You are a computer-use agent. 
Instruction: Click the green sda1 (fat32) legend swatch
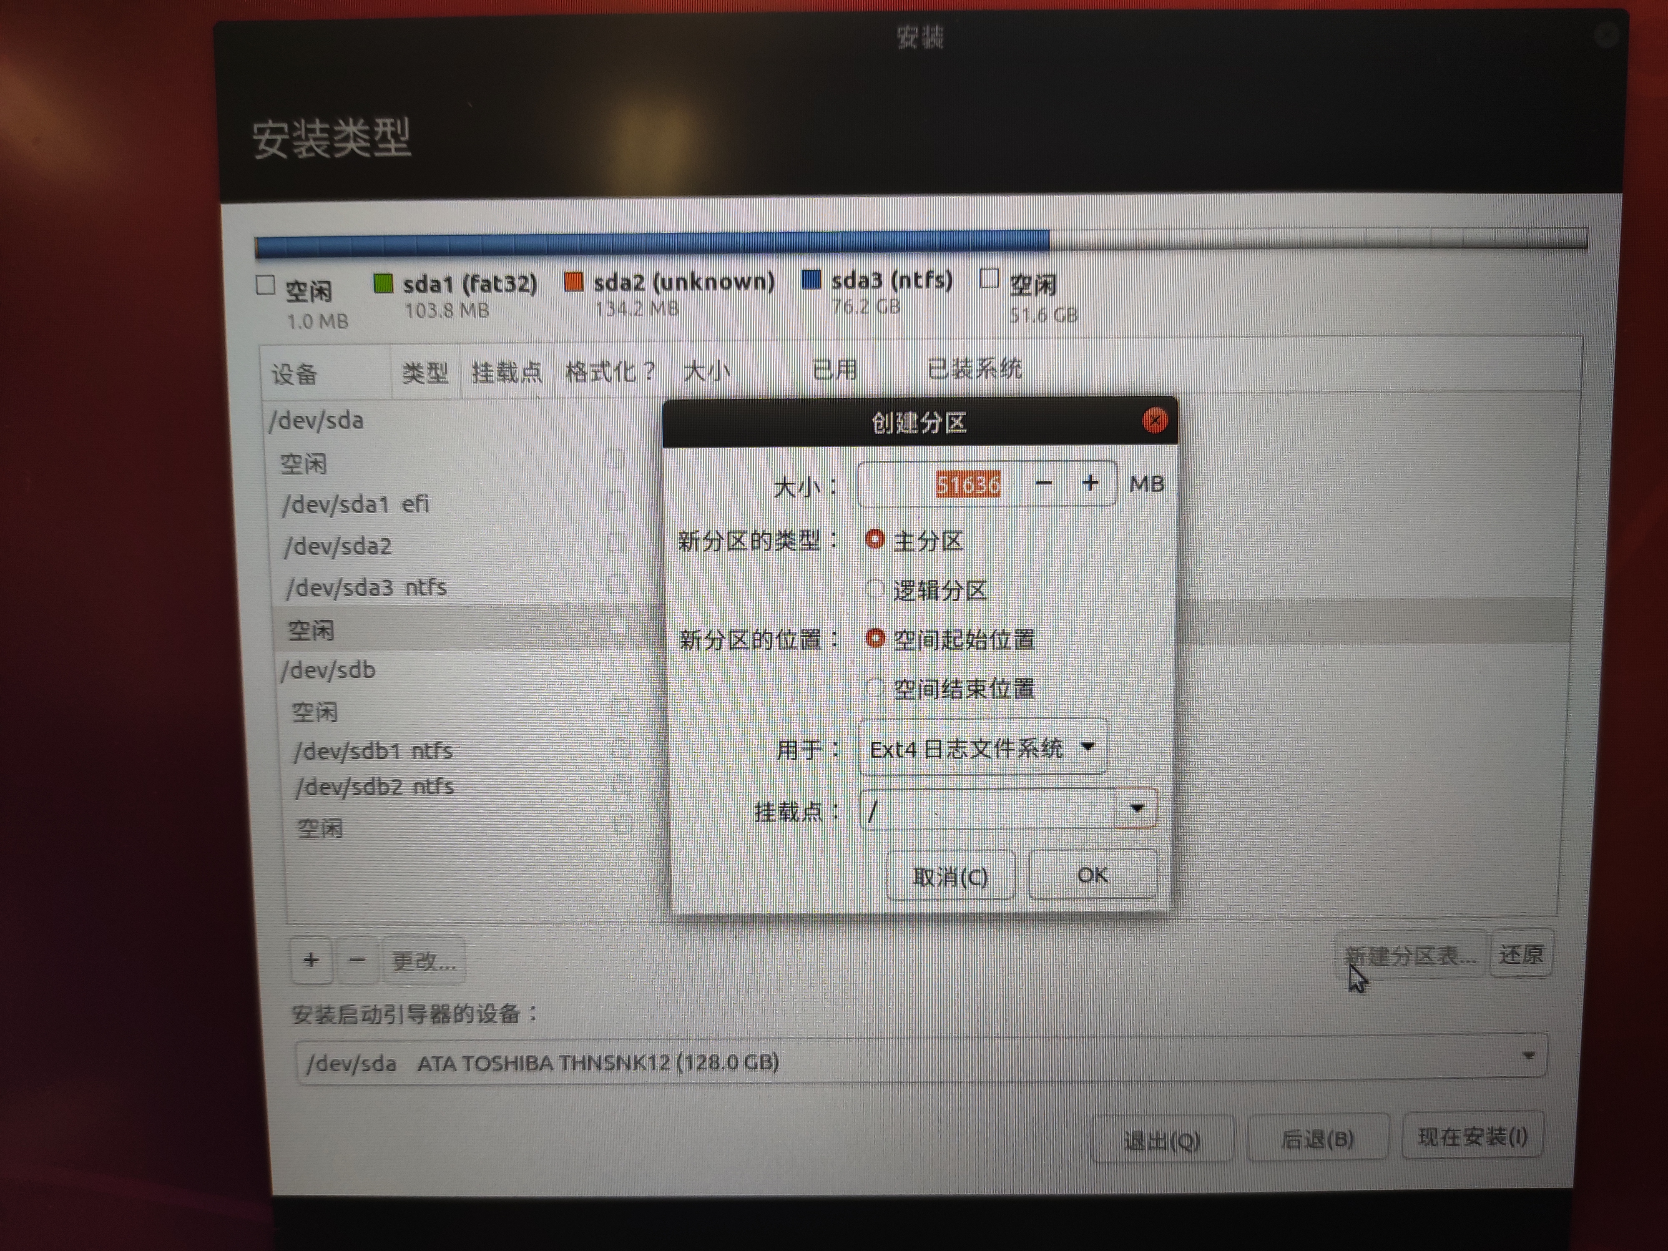tap(384, 284)
